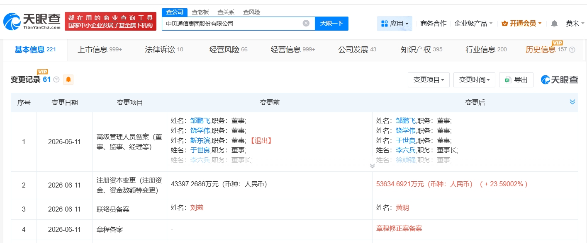This screenshot has width=587, height=243.
Task: Open 于世良 link in 变更后 column
Action: 406,141
